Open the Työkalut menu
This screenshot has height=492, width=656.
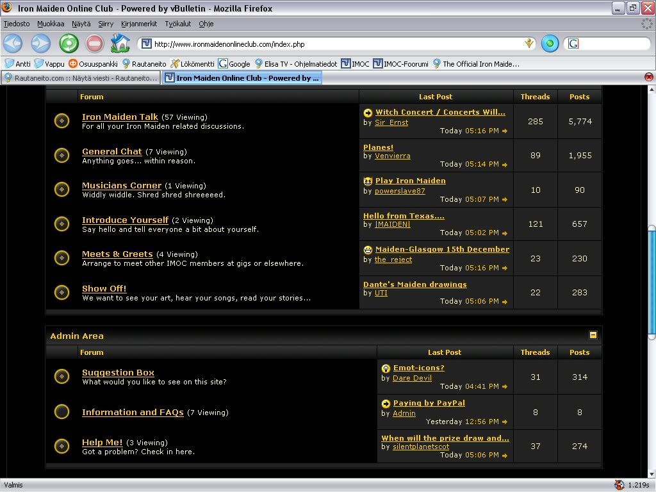point(178,24)
